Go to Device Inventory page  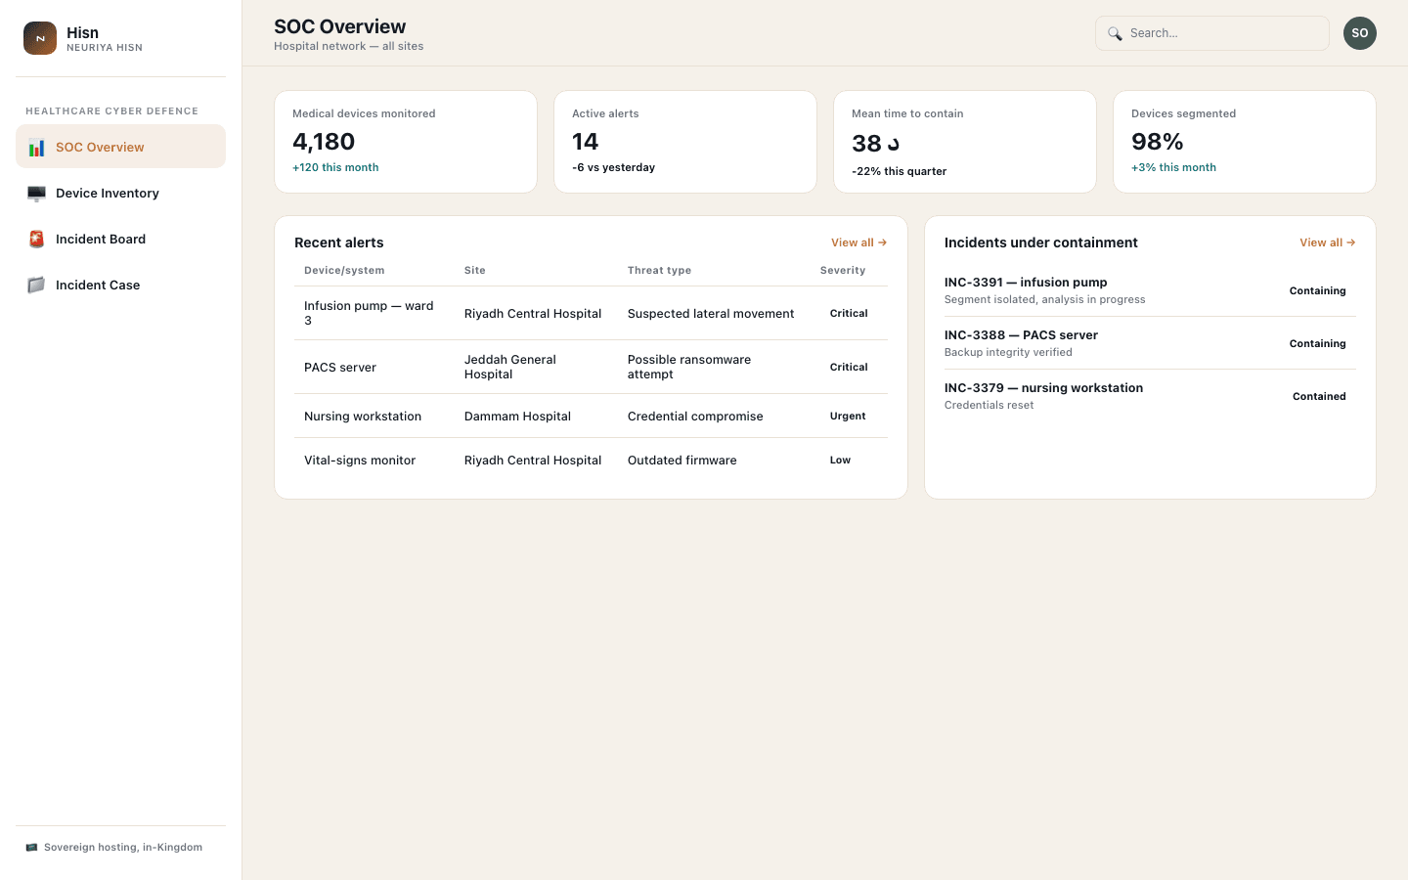click(x=120, y=193)
